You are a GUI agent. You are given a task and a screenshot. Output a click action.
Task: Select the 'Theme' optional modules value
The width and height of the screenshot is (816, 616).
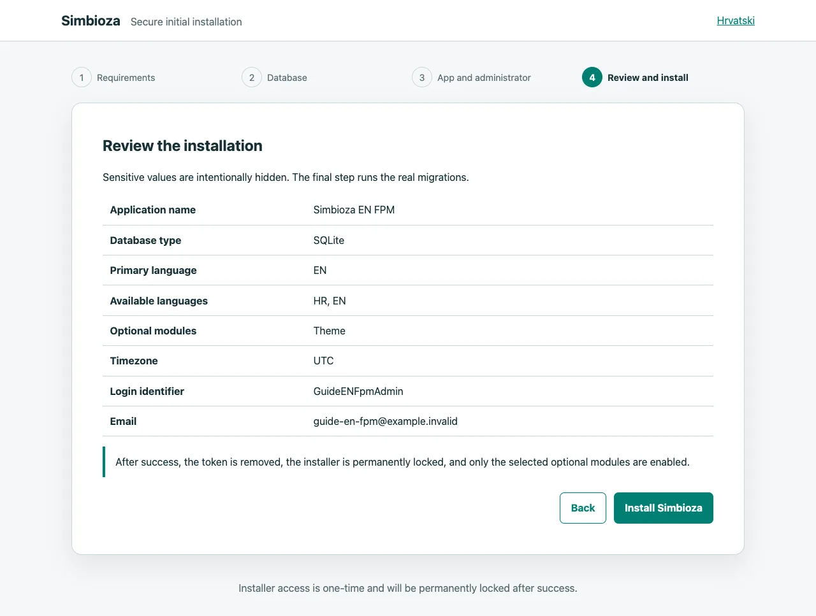point(330,331)
